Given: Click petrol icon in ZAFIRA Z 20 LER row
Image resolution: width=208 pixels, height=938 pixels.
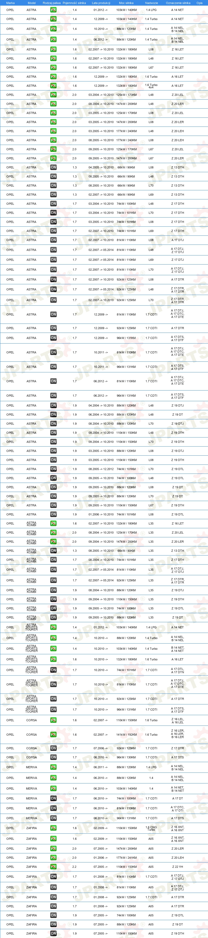Looking at the screenshot, I should (x=53, y=849).
